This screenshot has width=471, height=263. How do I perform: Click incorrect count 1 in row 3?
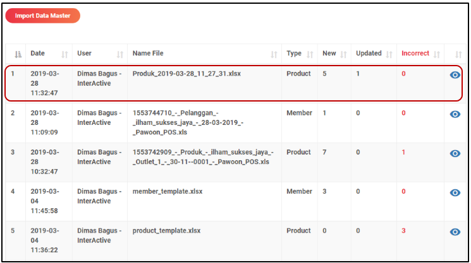[403, 152]
